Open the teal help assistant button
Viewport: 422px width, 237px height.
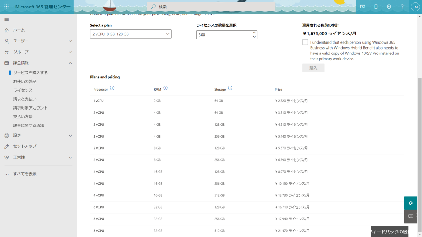click(x=411, y=203)
